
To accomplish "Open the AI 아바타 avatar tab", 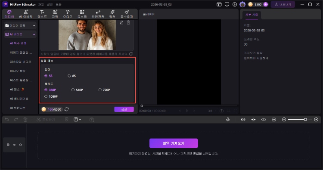I will coord(25,14).
